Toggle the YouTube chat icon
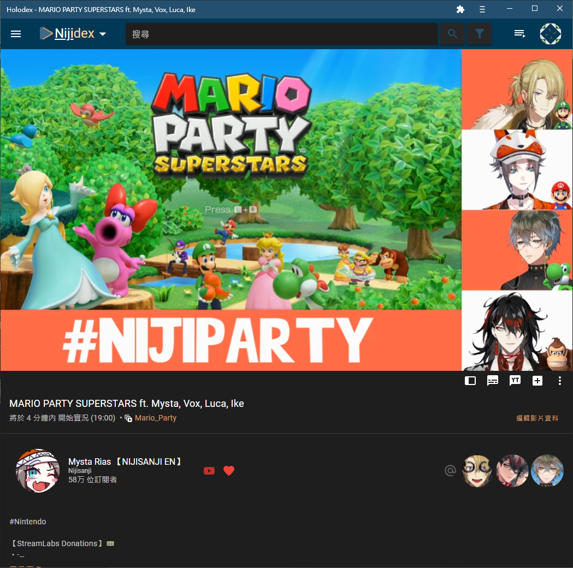This screenshot has height=568, width=573. click(x=515, y=381)
